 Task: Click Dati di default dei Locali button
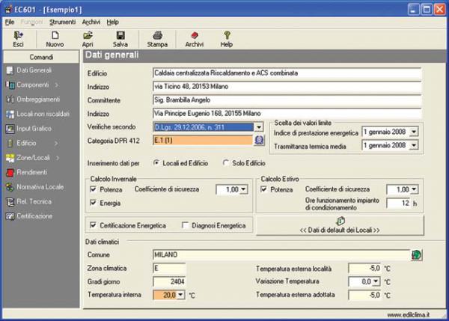click(x=340, y=224)
